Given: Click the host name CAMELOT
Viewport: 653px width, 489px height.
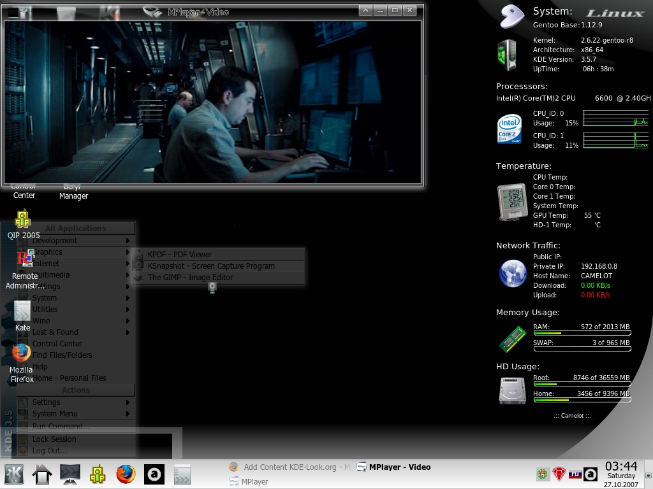Looking at the screenshot, I should click(596, 276).
